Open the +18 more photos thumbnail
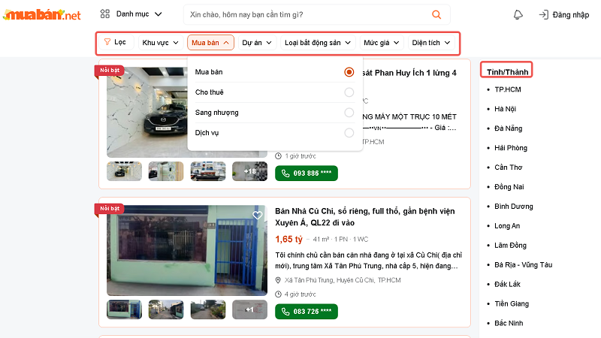601x338 pixels. coord(249,171)
